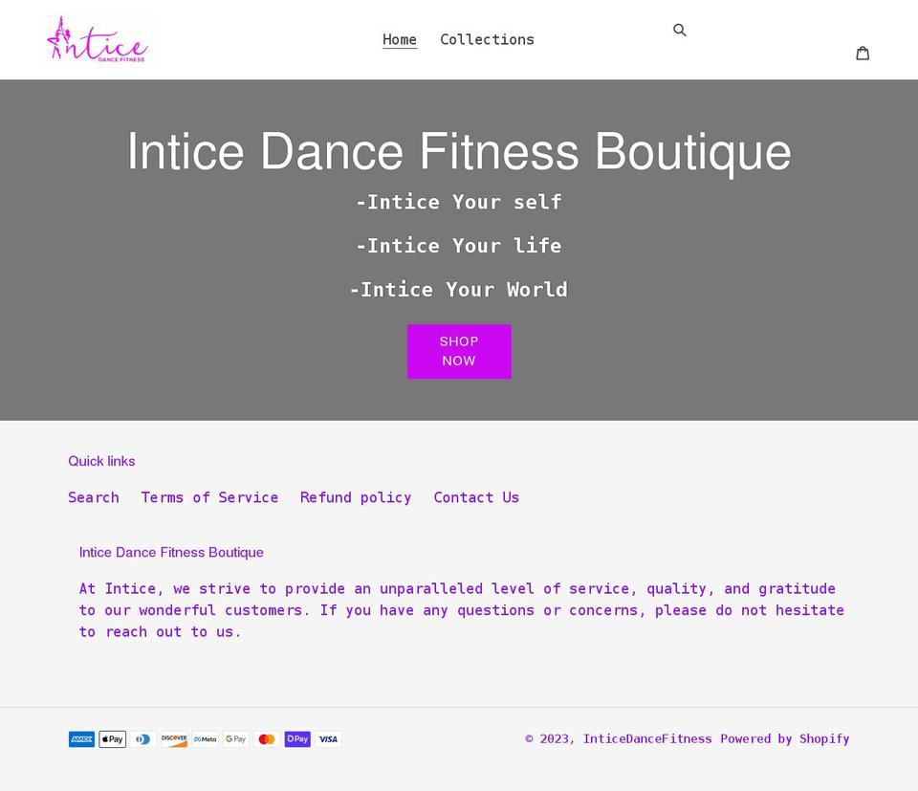Open the Collections menu item
918x791 pixels.
pos(488,39)
